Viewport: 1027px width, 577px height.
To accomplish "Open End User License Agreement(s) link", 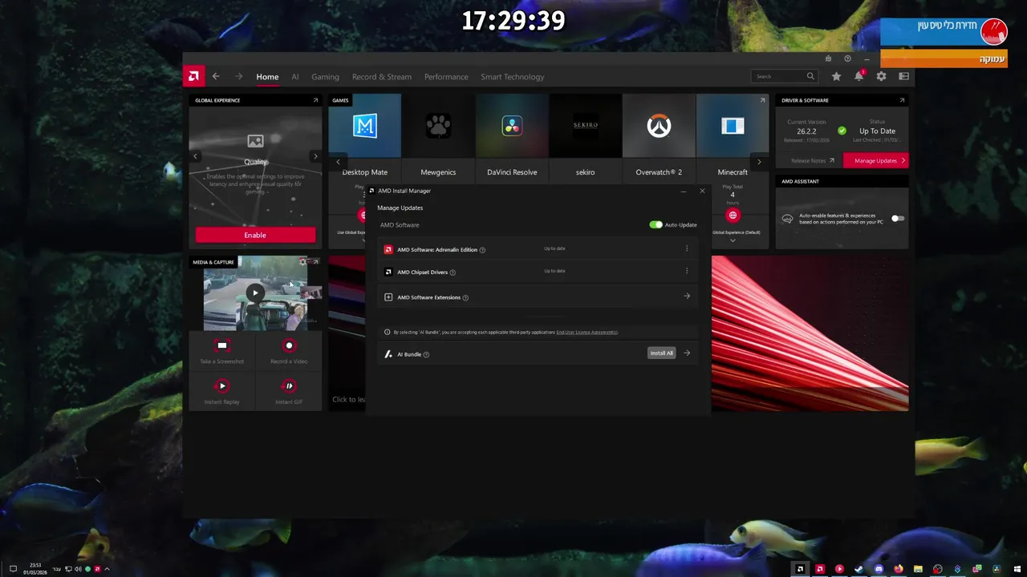I will point(587,332).
